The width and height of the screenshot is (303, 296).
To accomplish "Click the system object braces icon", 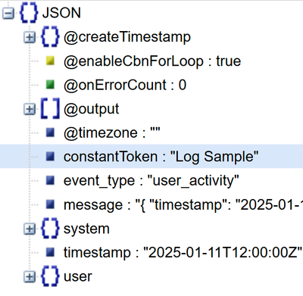I will coord(50,228).
